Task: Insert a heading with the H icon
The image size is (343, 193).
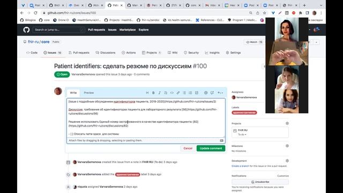Action: click(147, 93)
